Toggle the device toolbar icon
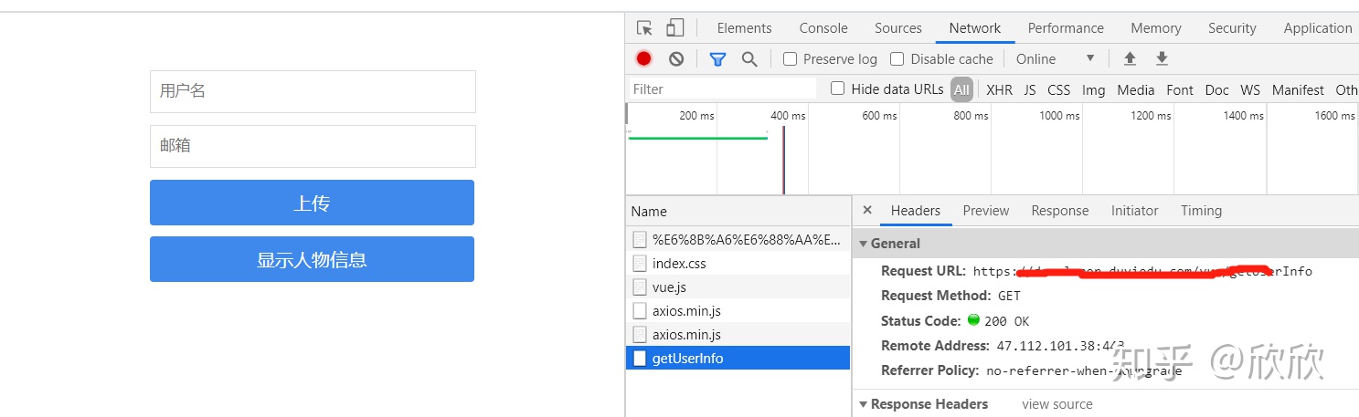This screenshot has width=1359, height=417. [x=675, y=28]
